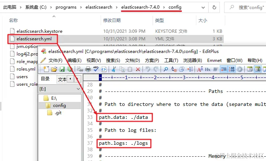Click the Print icon in EditPlus toolbar
The height and width of the screenshot is (161, 266).
[x=88, y=69]
